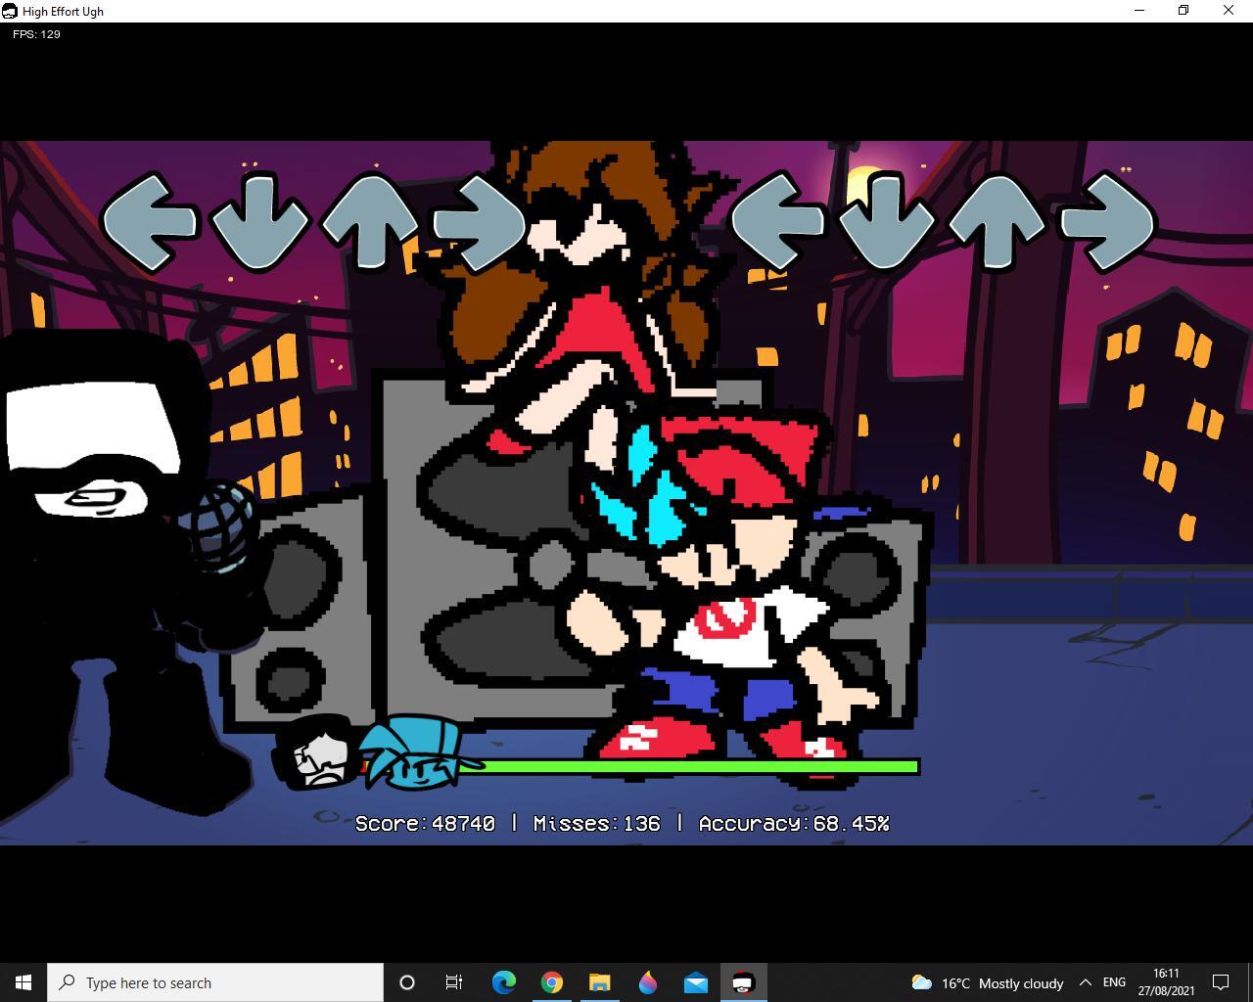This screenshot has height=1002, width=1253.
Task: Open the notification center icon
Action: 1221,982
